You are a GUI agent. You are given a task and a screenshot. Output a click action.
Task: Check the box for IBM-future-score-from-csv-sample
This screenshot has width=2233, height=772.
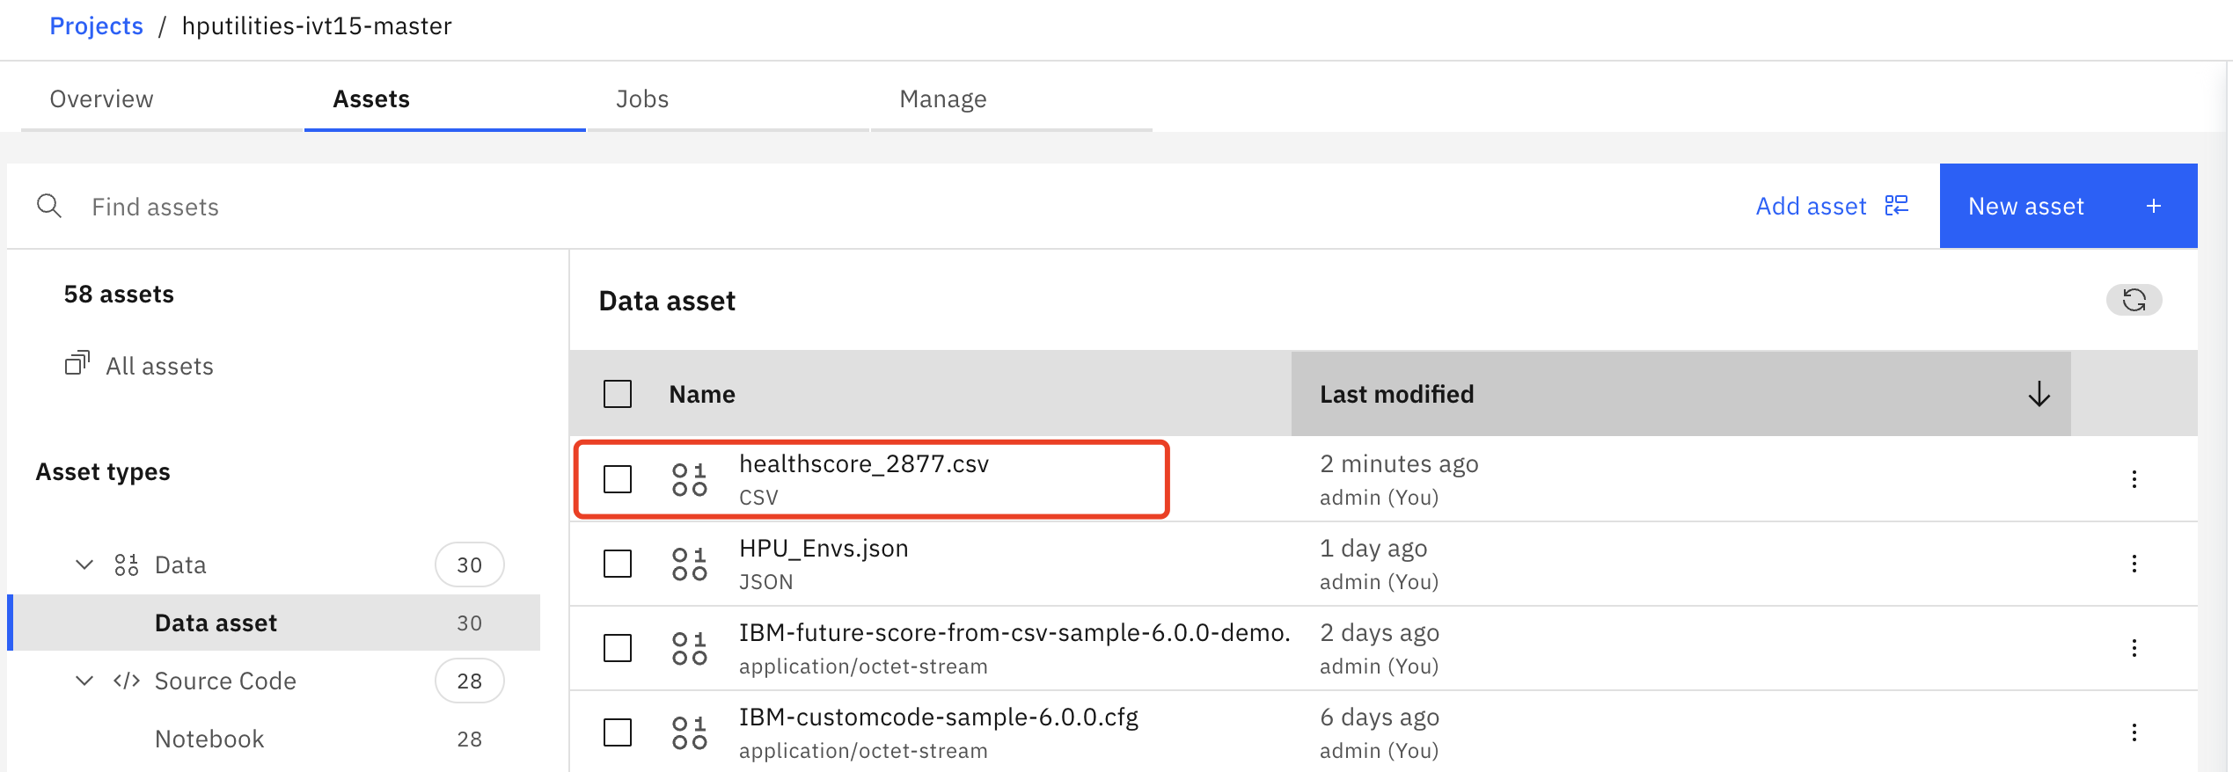point(618,648)
